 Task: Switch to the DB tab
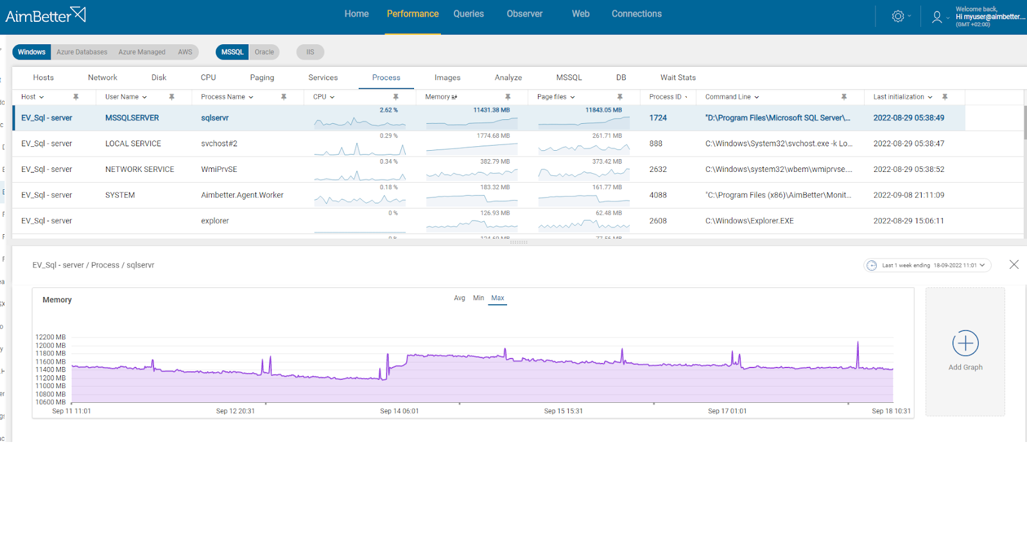(621, 78)
